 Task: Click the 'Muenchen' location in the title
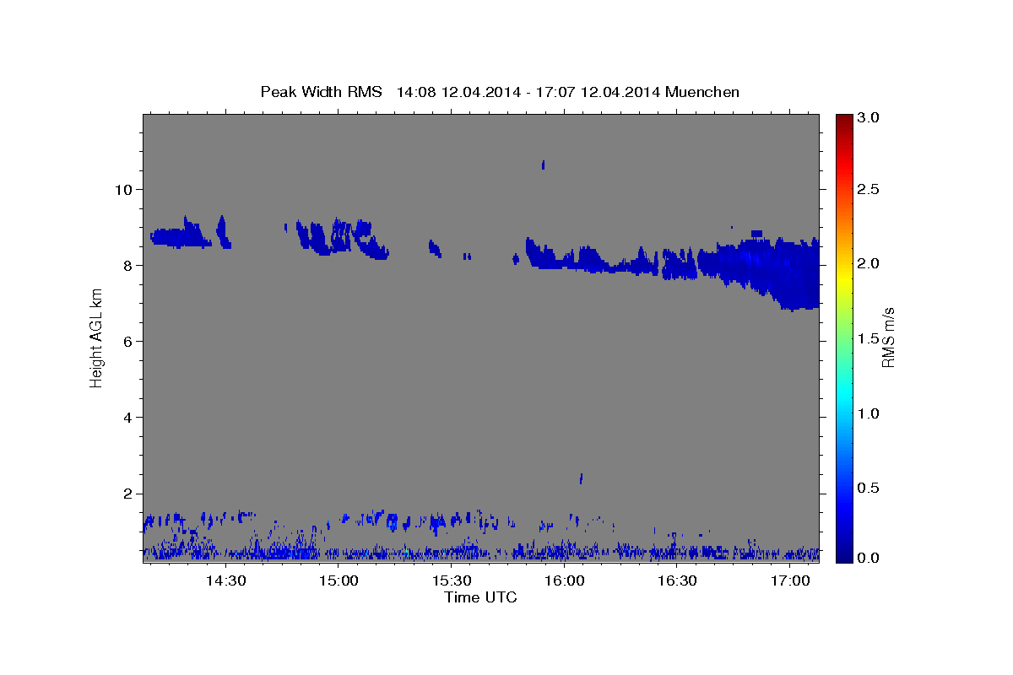[702, 91]
